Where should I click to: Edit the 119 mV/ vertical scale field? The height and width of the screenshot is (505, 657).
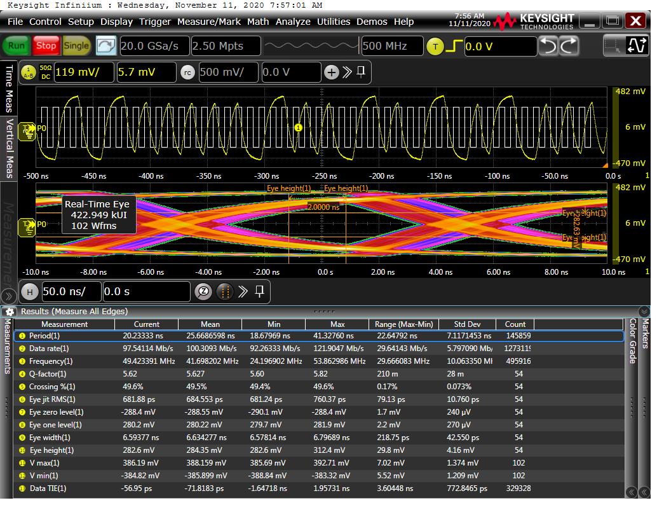coord(84,72)
